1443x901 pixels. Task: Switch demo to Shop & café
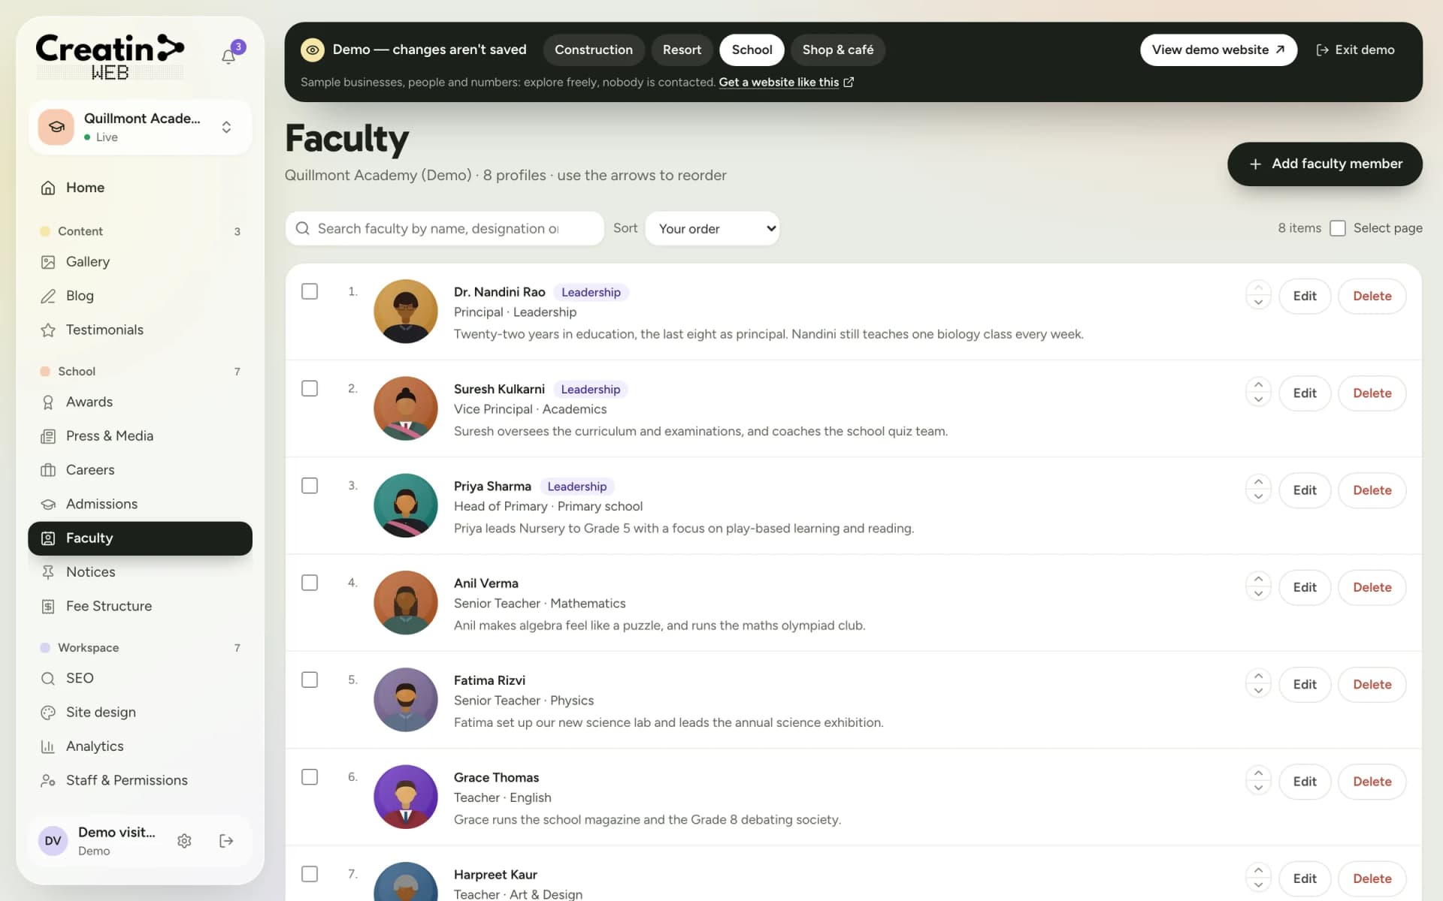pos(838,50)
